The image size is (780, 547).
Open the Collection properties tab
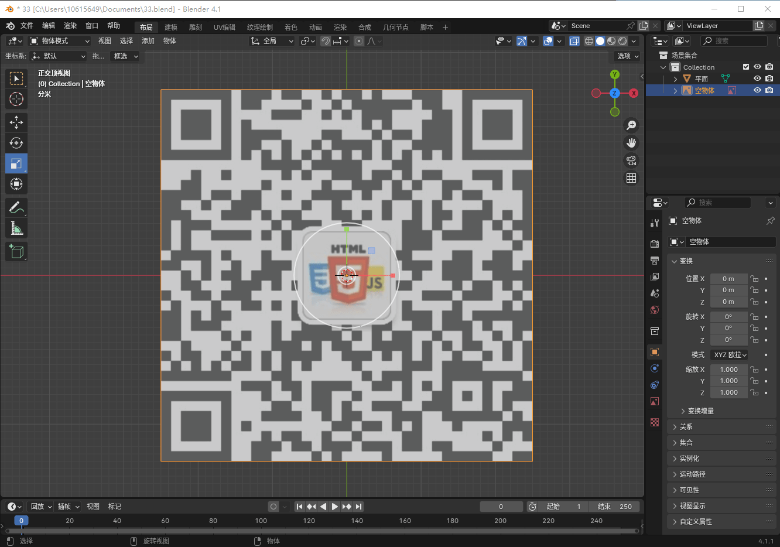click(x=655, y=331)
